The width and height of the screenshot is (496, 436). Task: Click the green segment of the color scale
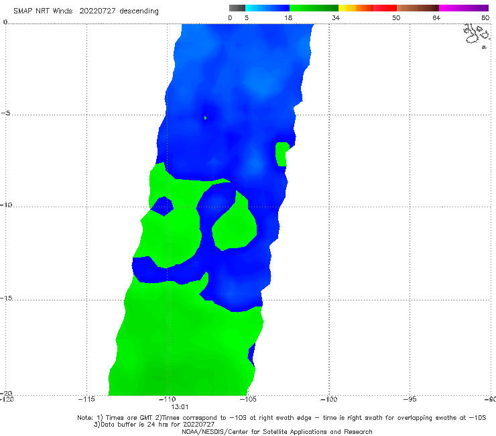314,8
